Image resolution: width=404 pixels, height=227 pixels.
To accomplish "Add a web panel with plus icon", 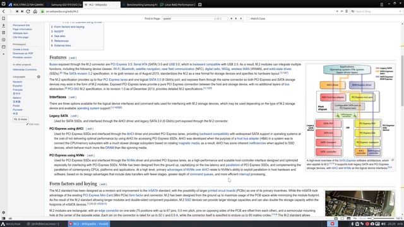I will [x=3, y=54].
